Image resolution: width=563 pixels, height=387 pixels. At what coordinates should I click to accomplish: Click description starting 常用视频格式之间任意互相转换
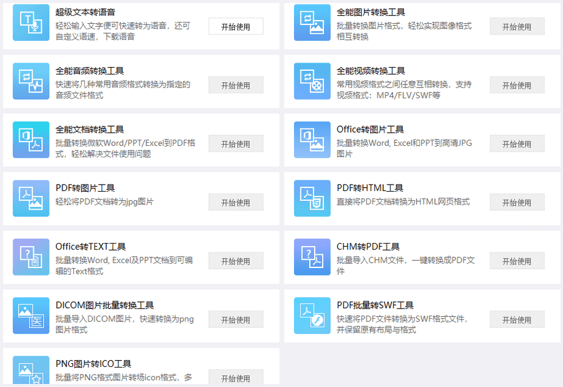click(x=404, y=90)
